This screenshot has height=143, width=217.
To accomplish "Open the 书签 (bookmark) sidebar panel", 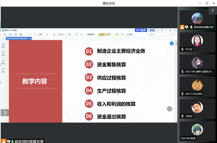I will [x=3, y=54].
